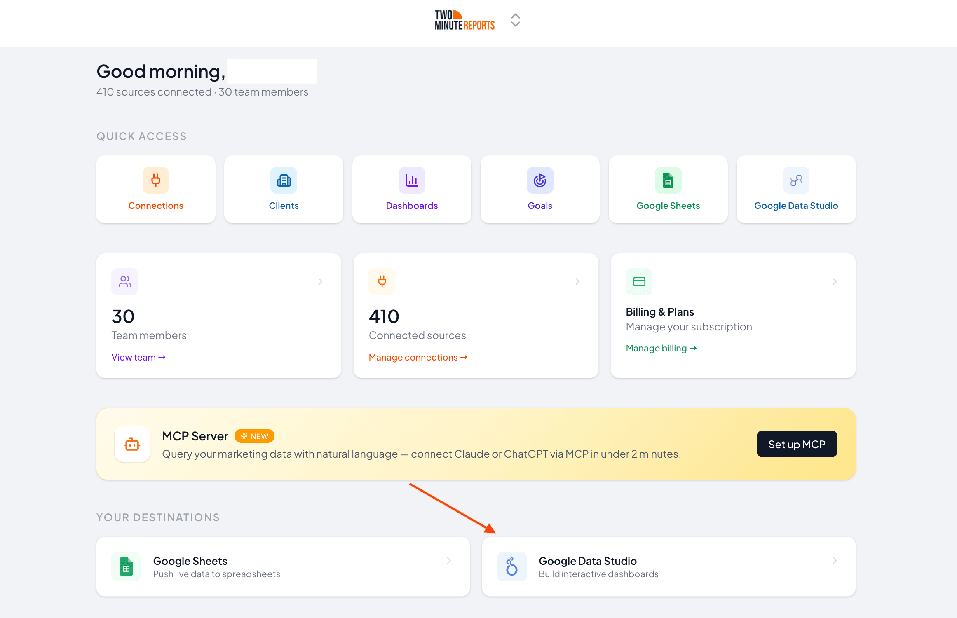Click 'Manage your subscription' text
The image size is (957, 618).
pos(689,327)
